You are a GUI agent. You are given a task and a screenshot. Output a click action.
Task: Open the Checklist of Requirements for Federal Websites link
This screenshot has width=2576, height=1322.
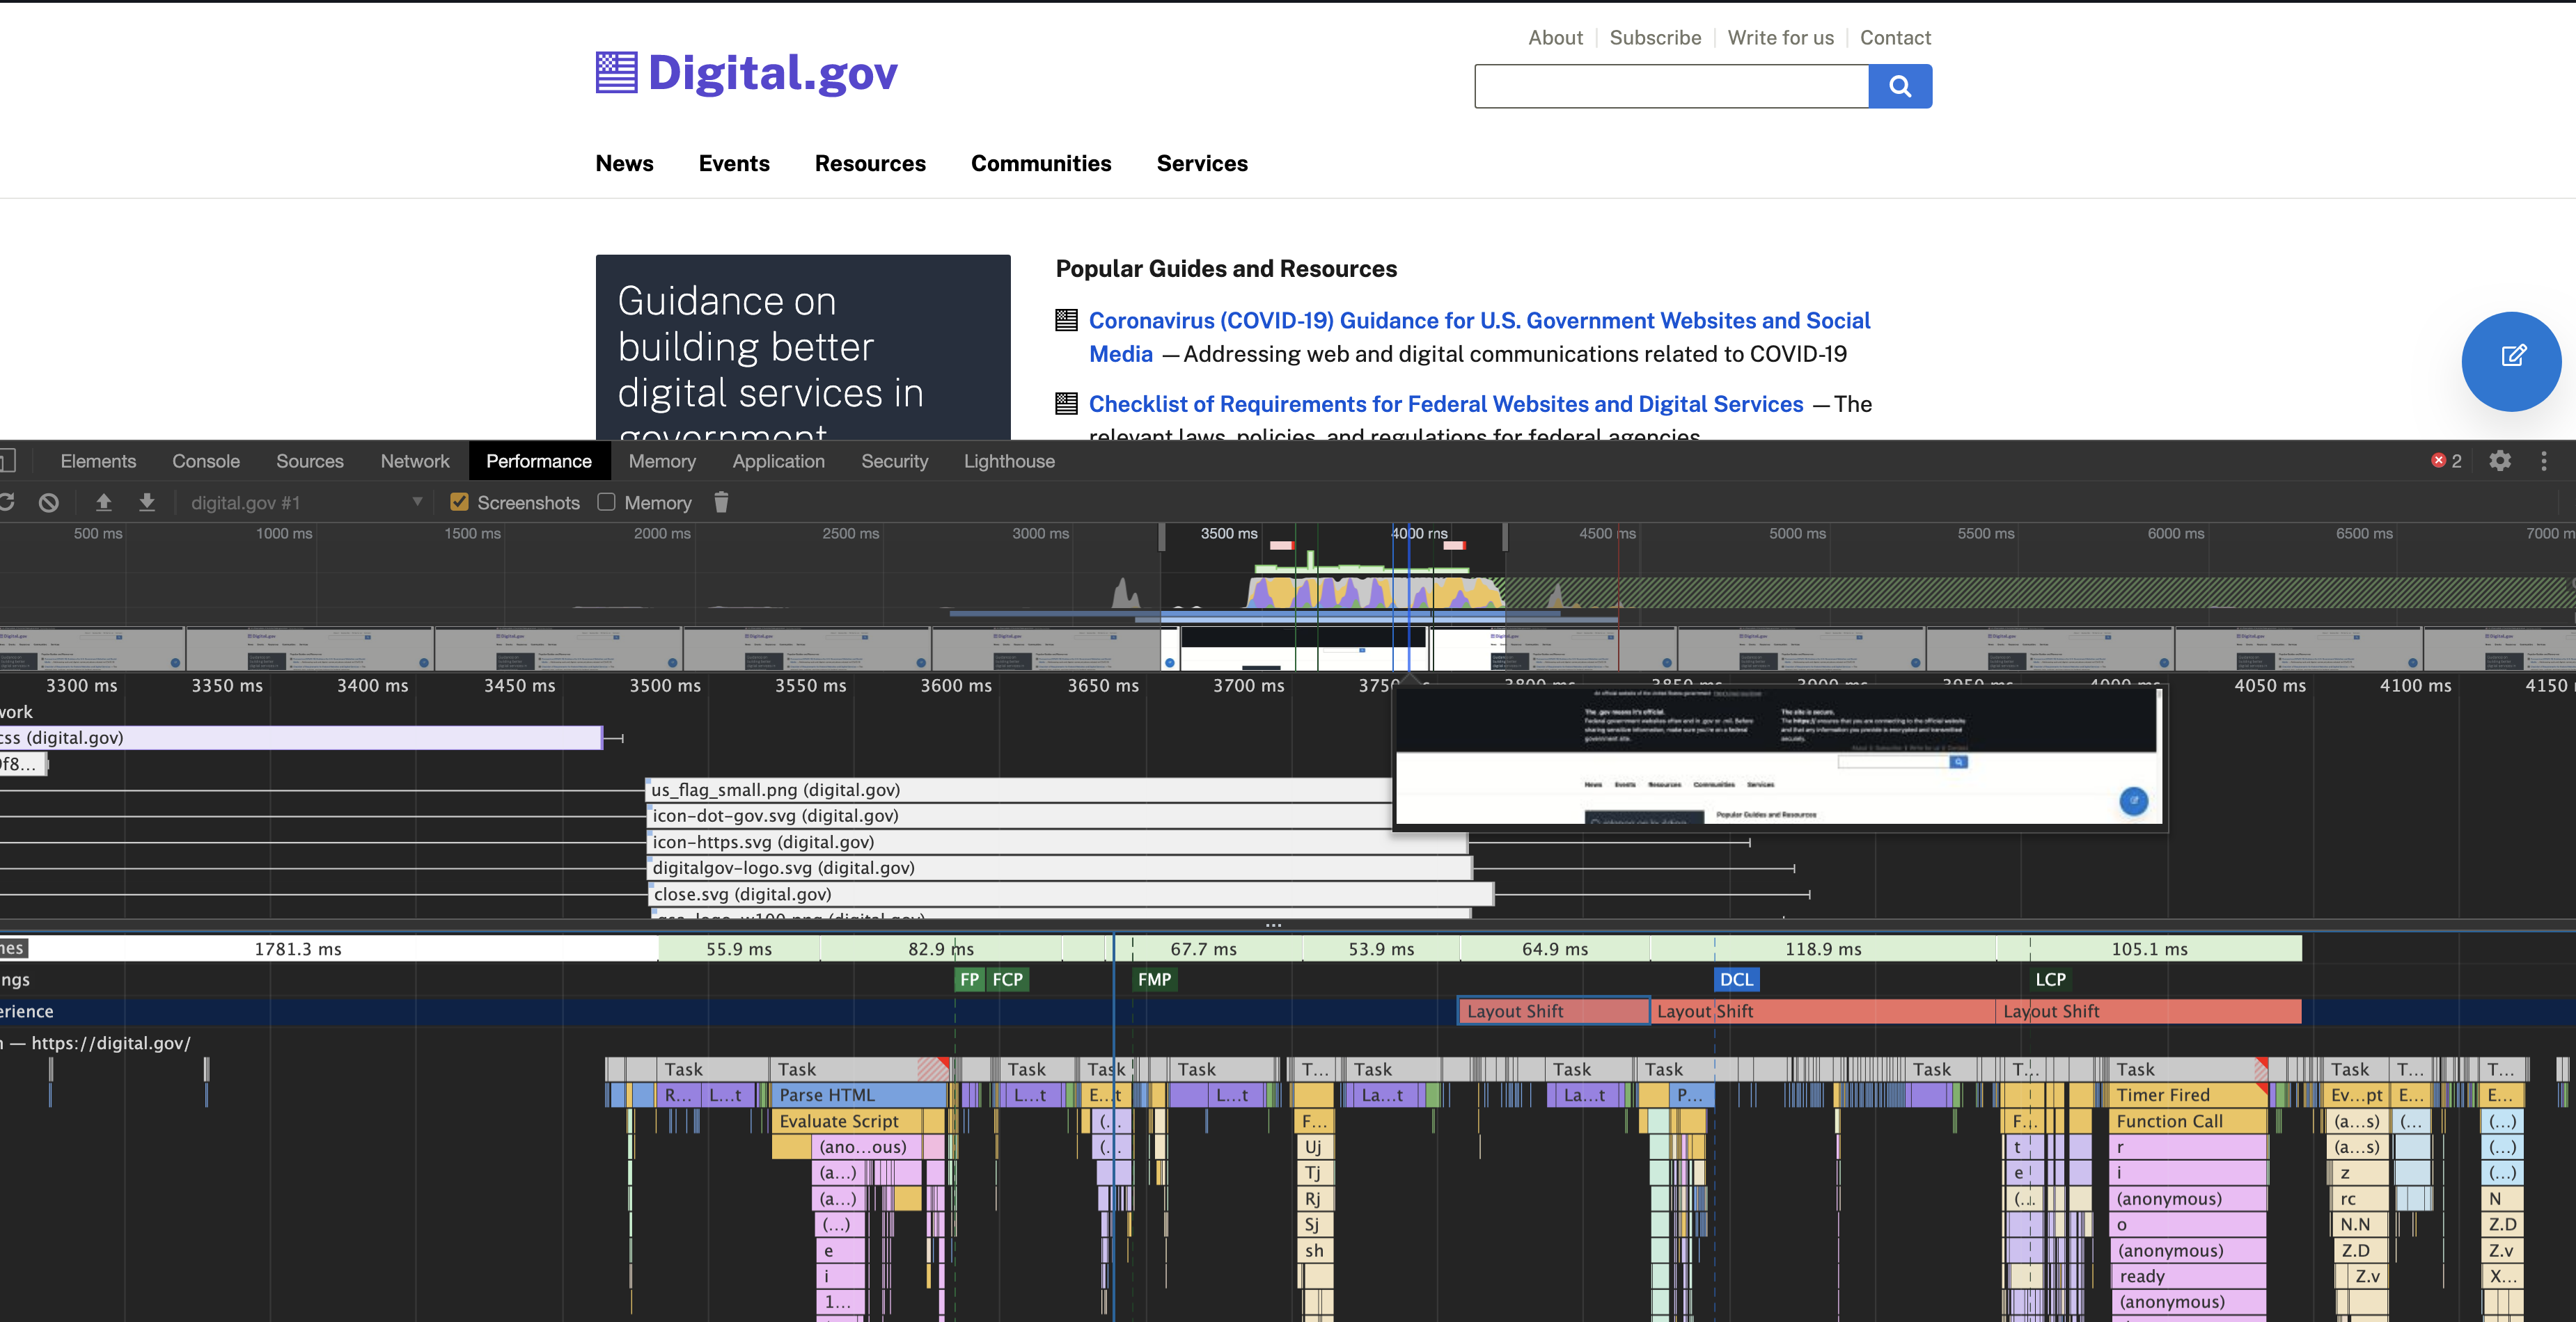1445,404
